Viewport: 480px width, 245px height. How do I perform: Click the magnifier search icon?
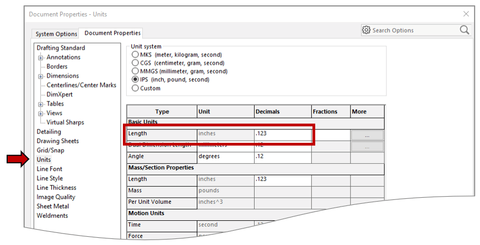click(465, 30)
